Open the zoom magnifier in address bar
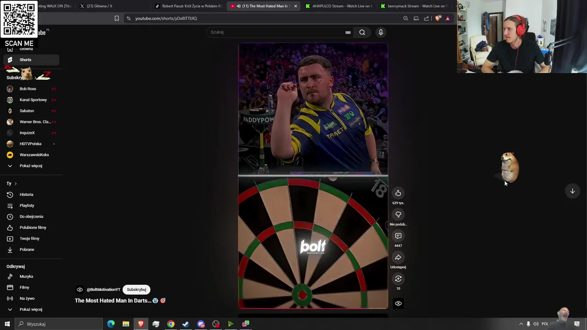Image resolution: width=587 pixels, height=330 pixels. click(405, 18)
